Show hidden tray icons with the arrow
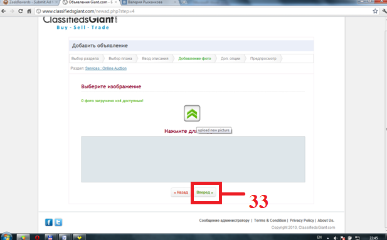Image resolution: width=387 pixels, height=240 pixels. pos(328,238)
